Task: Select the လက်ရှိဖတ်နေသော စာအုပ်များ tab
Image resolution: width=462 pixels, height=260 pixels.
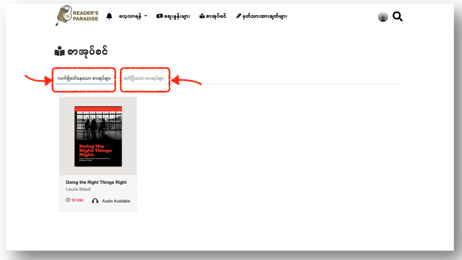Action: 84,79
